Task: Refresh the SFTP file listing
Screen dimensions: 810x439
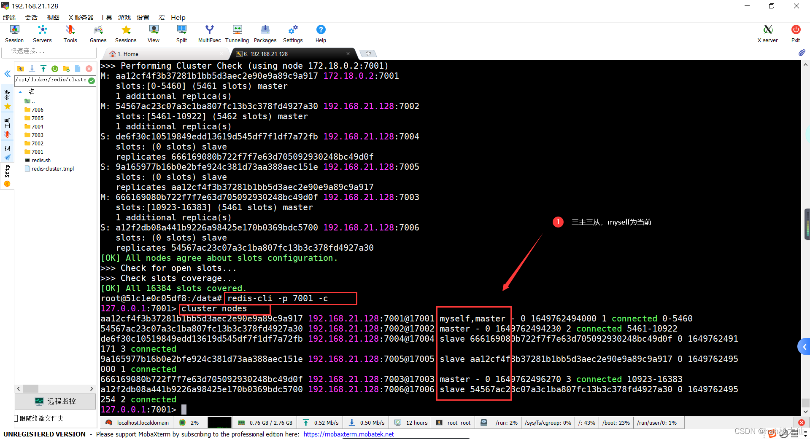Action: 55,68
